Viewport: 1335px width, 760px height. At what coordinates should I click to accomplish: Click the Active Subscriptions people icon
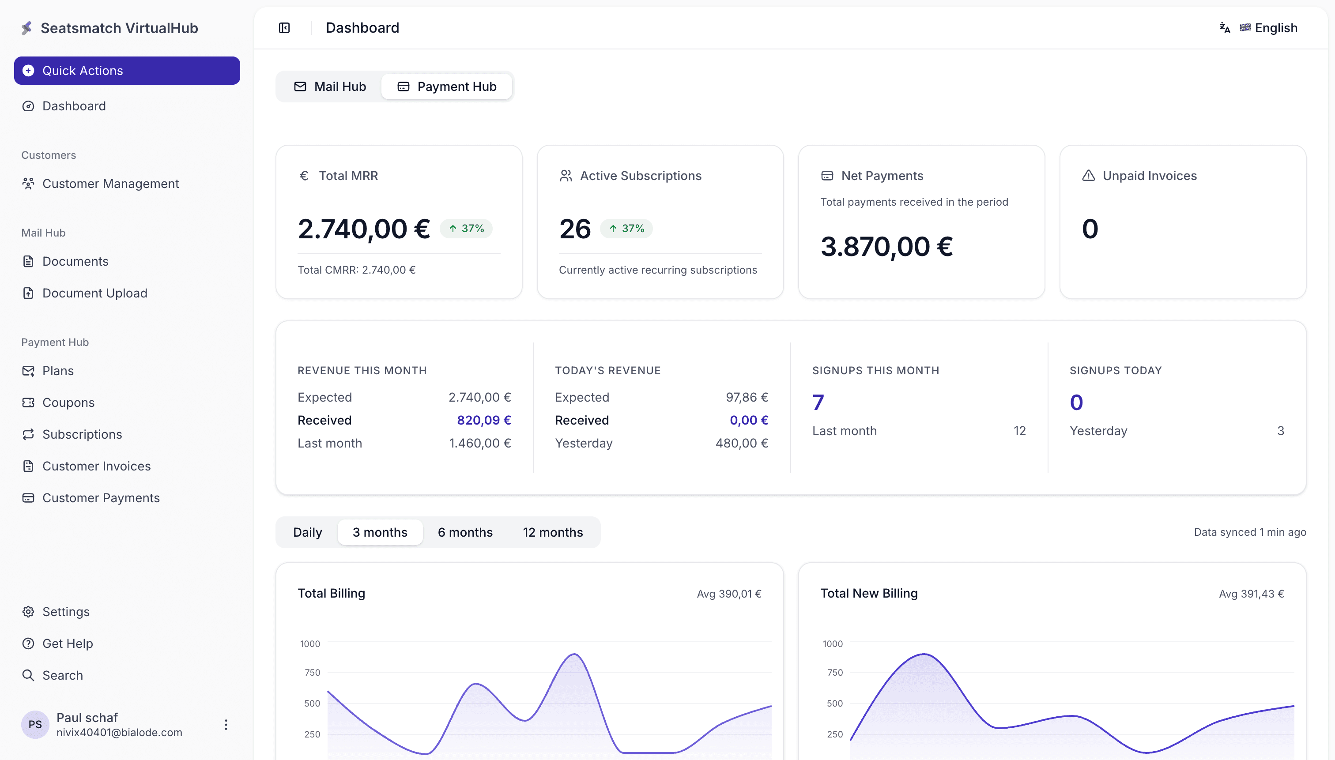point(566,176)
